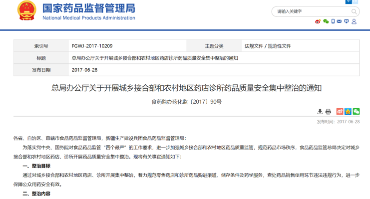370x199 pixels.
Task: Share article to Weibo
Action: click(340, 111)
